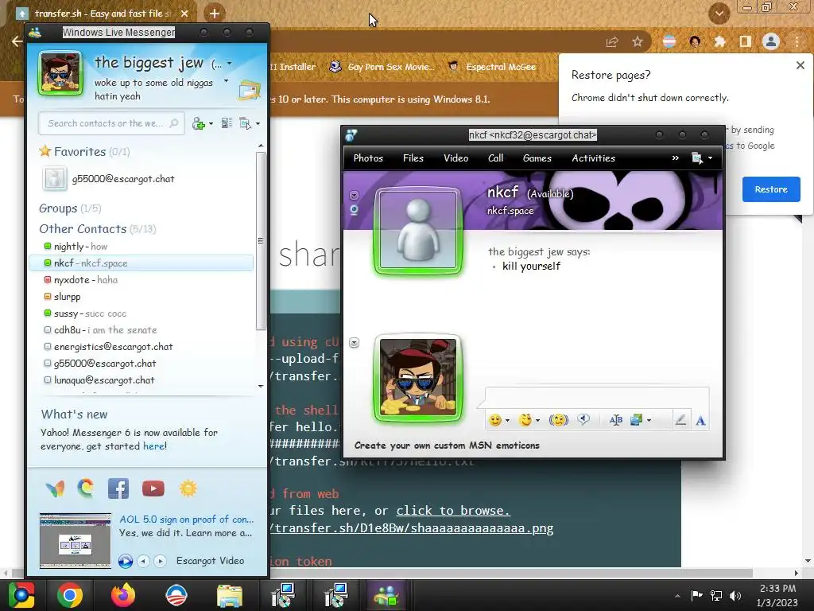Screen dimensions: 814x611
Task: Open the chat background picker icon
Action: [x=636, y=420]
